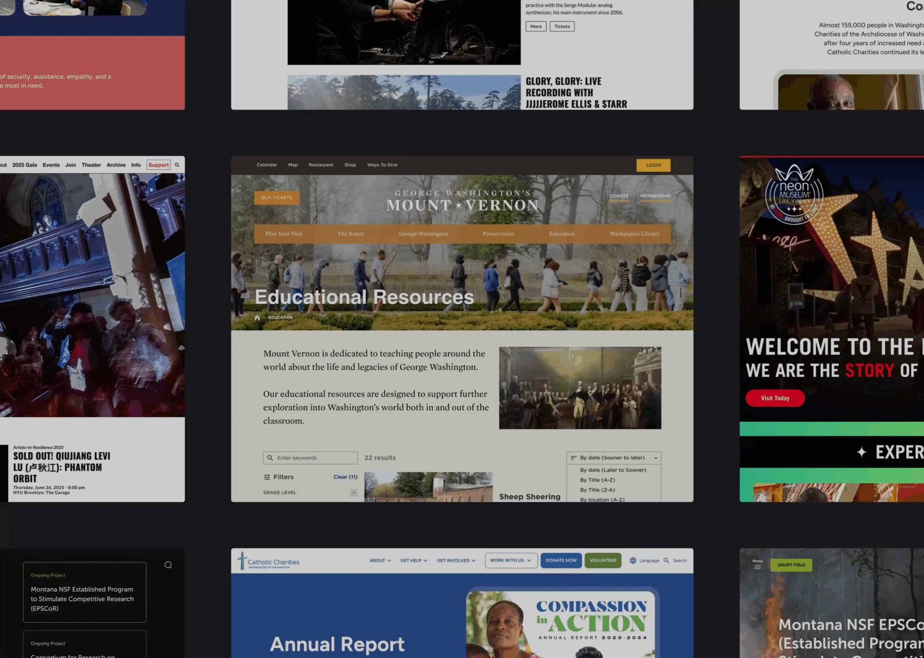This screenshot has width=924, height=658.
Task: Expand the ABOUT menu on Catholic Charities
Action: coord(380,561)
